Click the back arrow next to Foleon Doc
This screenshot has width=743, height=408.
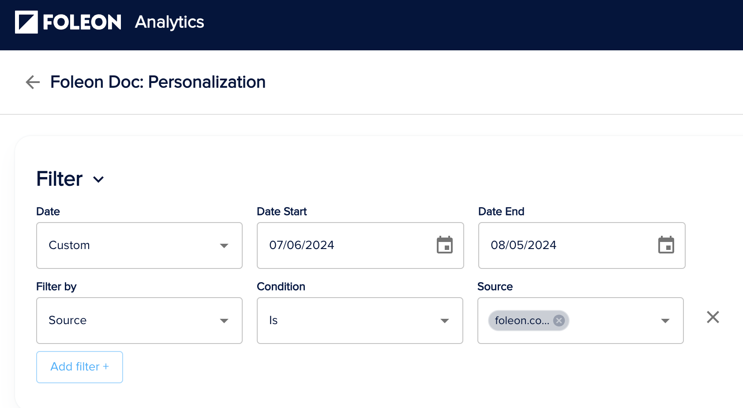tap(32, 82)
